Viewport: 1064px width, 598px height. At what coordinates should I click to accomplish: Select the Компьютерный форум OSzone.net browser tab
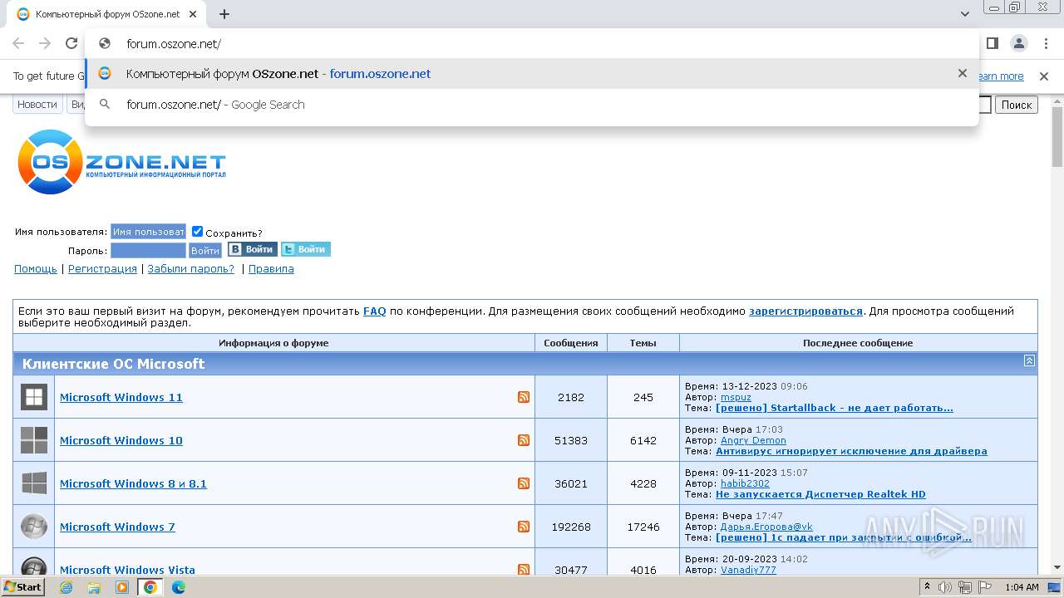(108, 14)
